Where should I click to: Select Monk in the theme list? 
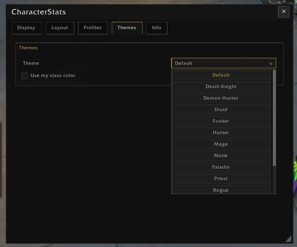click(221, 156)
